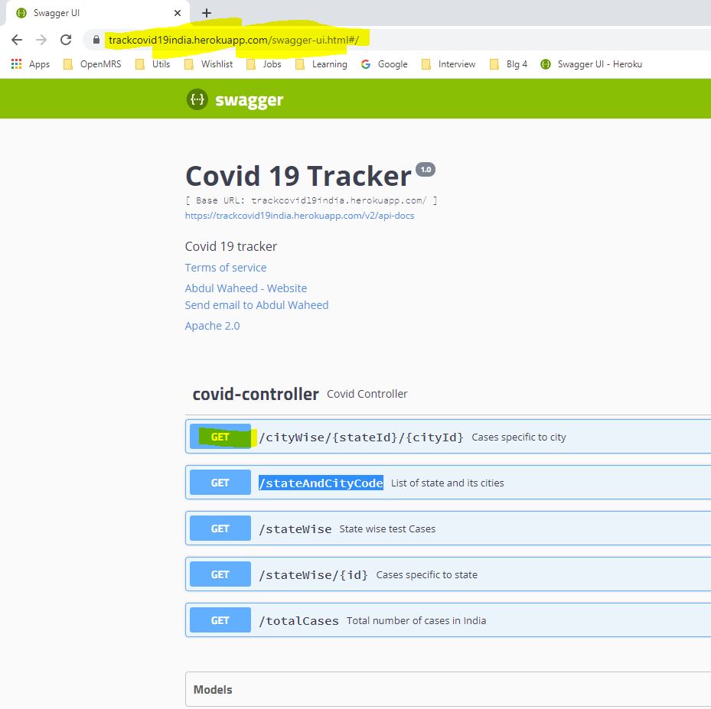The width and height of the screenshot is (711, 709).
Task: Open the Utils bookmark folder
Action: pyautogui.click(x=153, y=64)
